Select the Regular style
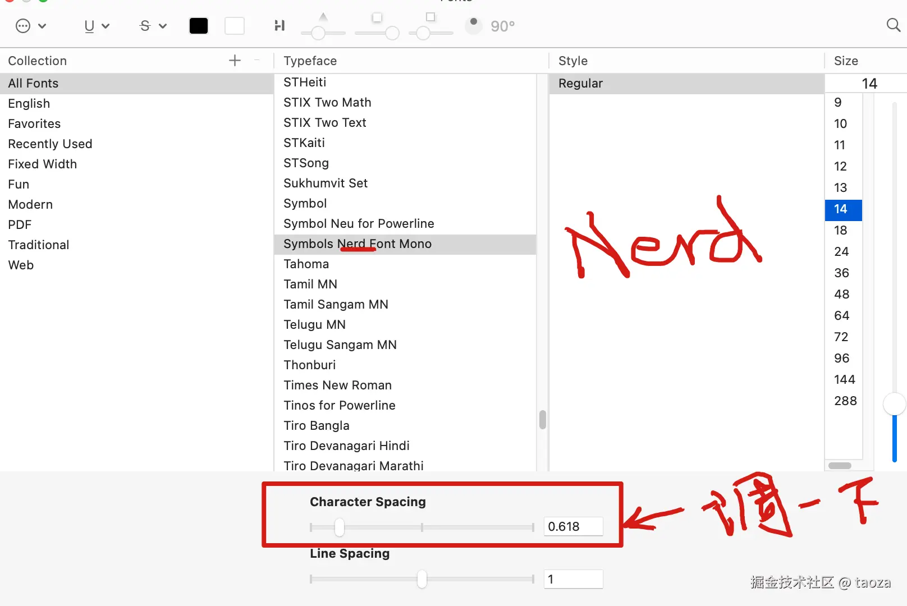The width and height of the screenshot is (907, 606). (580, 83)
